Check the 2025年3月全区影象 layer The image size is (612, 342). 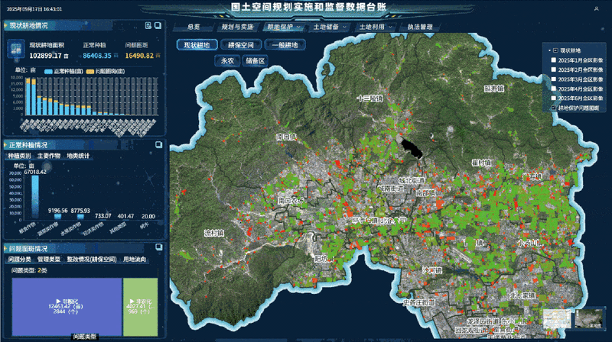point(553,79)
